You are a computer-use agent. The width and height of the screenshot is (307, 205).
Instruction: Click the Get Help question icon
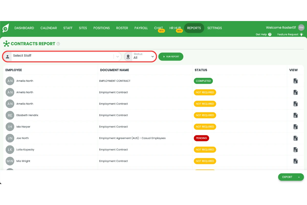pos(270,34)
